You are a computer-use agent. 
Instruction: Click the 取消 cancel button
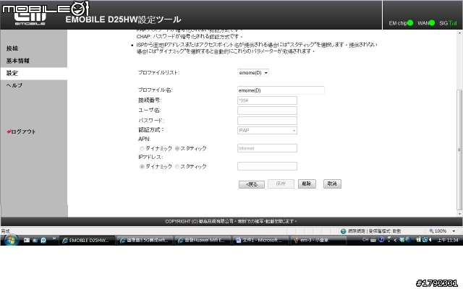[x=332, y=184]
